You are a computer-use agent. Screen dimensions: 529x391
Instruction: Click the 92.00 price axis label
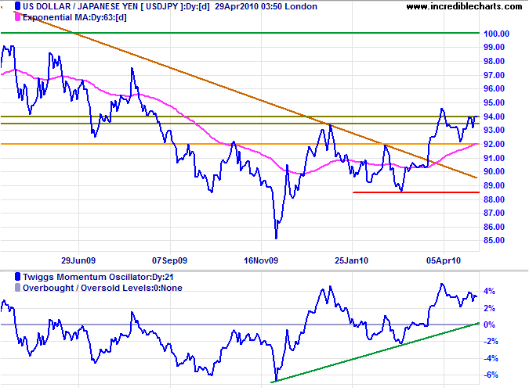(495, 144)
